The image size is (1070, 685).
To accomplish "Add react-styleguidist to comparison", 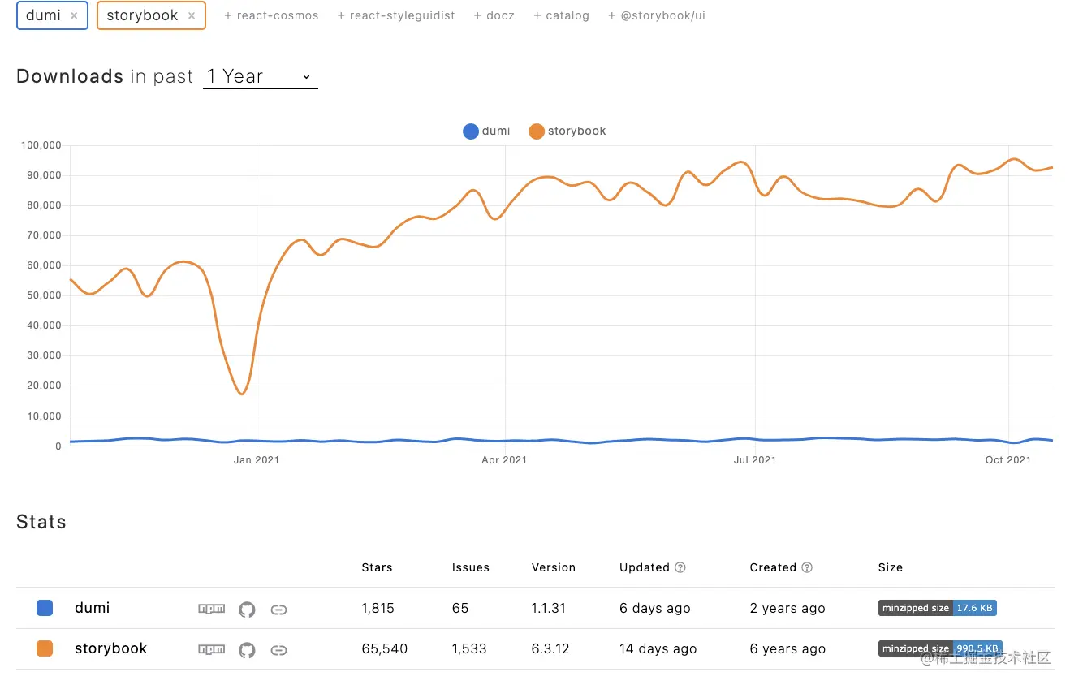I will pyautogui.click(x=396, y=15).
